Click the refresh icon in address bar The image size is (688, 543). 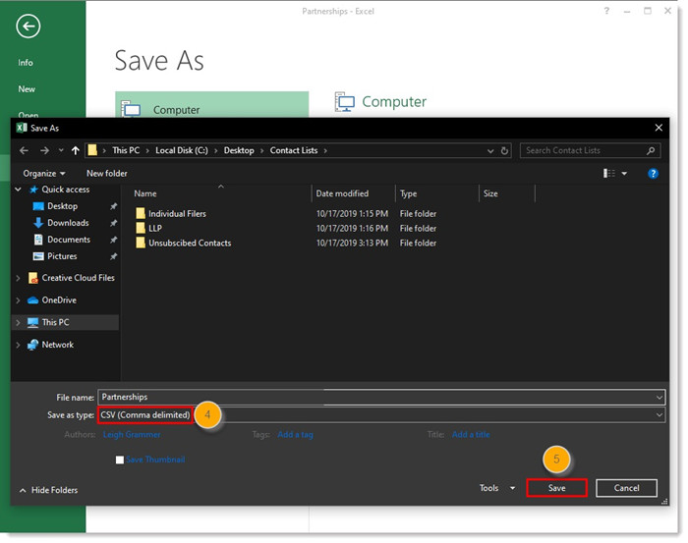pyautogui.click(x=505, y=150)
